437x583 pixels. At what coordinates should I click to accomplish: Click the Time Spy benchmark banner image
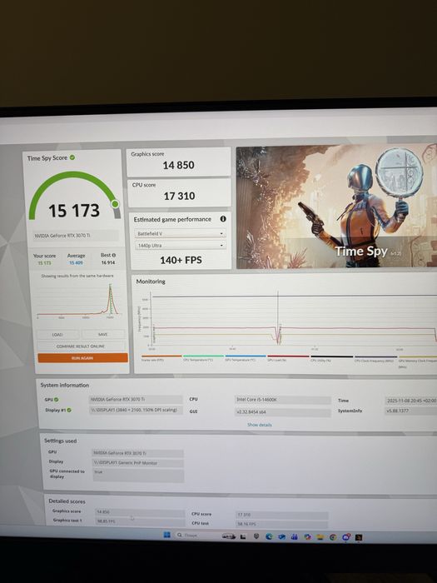coord(336,207)
